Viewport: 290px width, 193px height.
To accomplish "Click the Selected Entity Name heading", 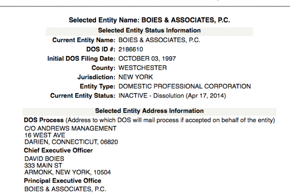I will [149, 20].
